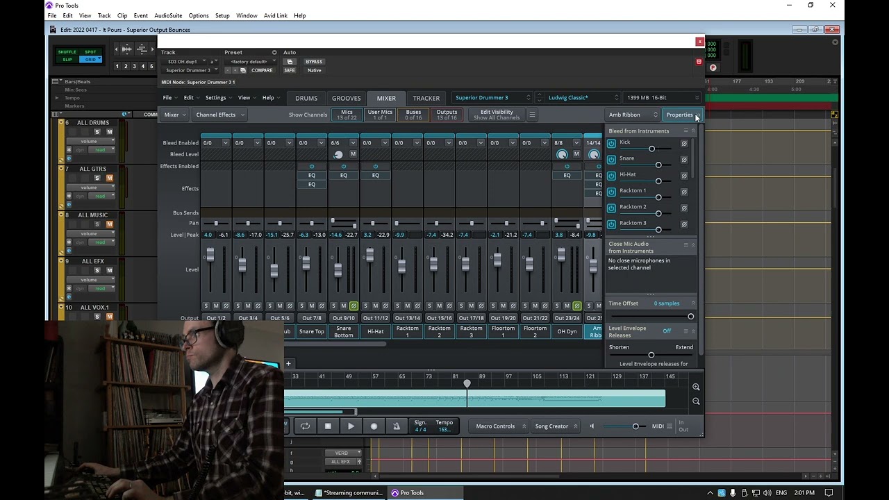Zoom out on the song track
Screen dimensions: 889x500
(x=696, y=401)
